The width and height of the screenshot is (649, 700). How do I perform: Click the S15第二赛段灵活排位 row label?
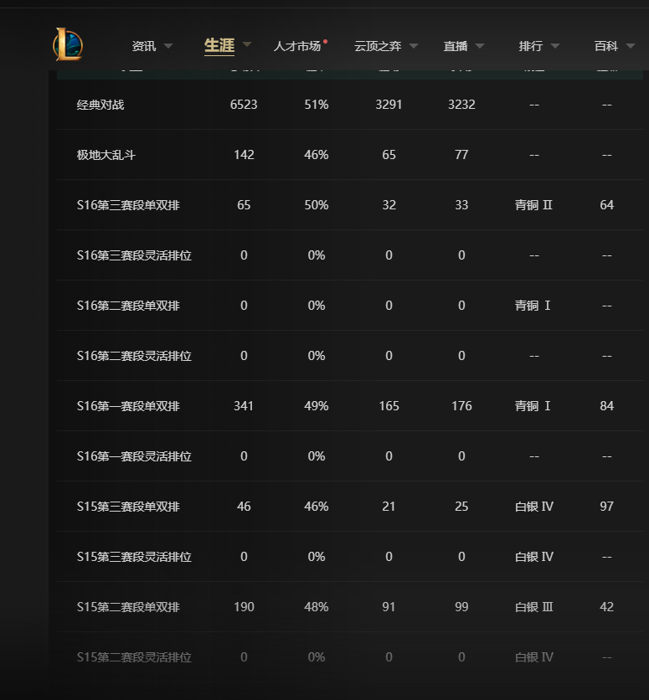tap(134, 657)
